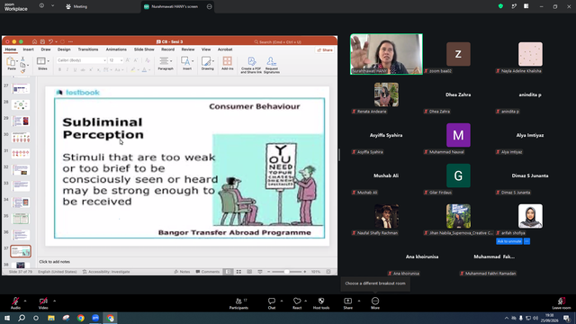Open Windows Start menu
576x324 pixels.
click(7, 318)
